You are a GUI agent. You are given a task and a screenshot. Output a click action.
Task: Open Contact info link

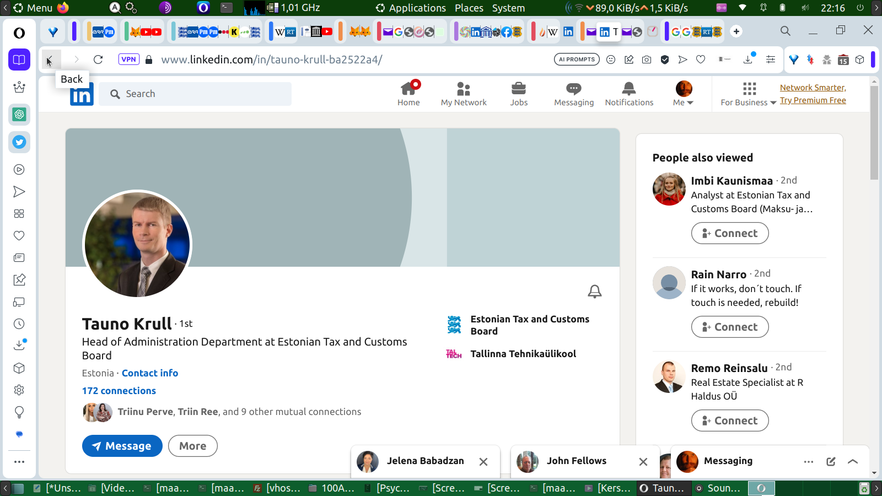tap(150, 373)
